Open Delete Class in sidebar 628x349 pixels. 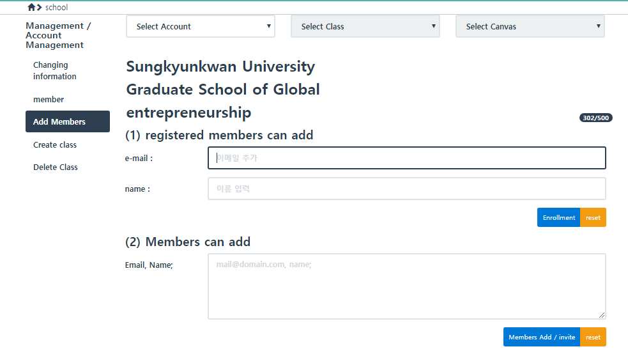pos(56,167)
